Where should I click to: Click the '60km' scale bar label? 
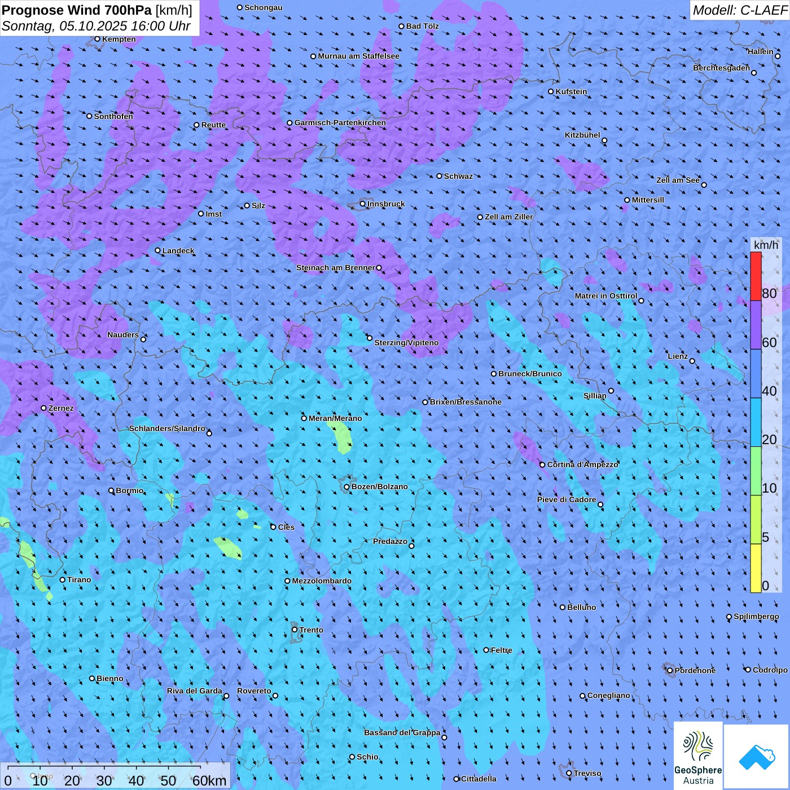tap(209, 781)
